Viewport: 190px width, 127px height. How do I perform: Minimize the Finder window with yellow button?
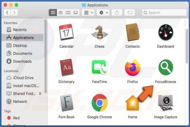[x=11, y=5]
